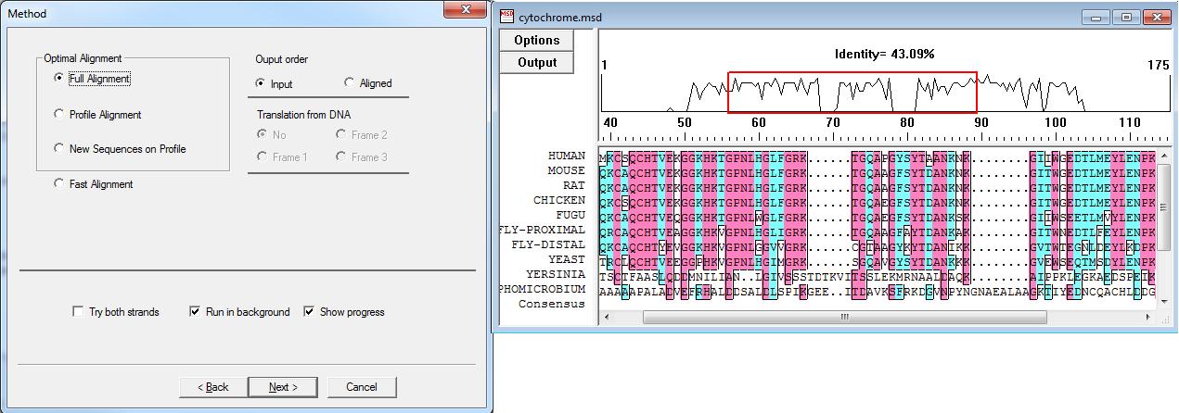Select the Full Alignment radio option

coord(60,80)
